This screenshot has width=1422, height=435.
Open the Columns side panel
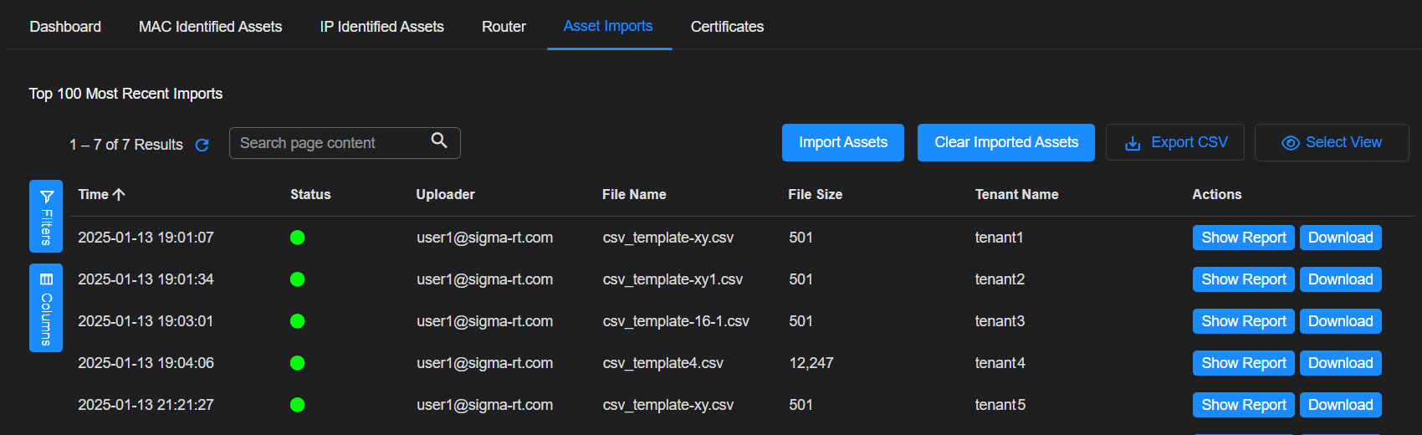coord(46,309)
